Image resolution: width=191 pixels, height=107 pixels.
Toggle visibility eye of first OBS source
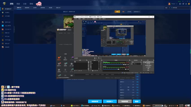[99, 62]
